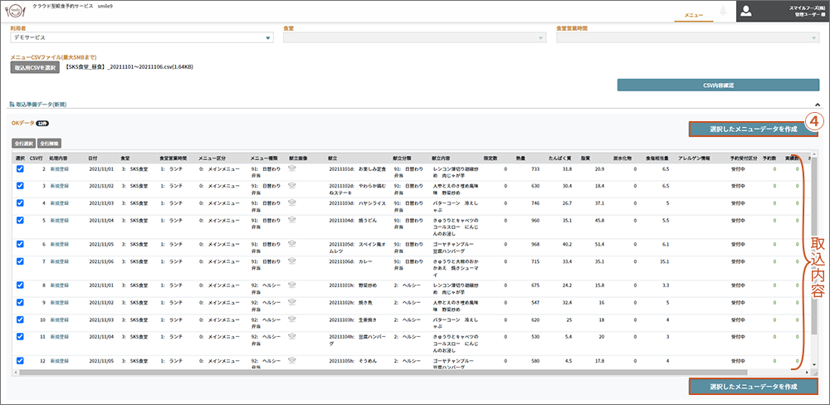The image size is (830, 405).
Task: Click the horizontal scrollbar under the table
Action: pos(383,372)
